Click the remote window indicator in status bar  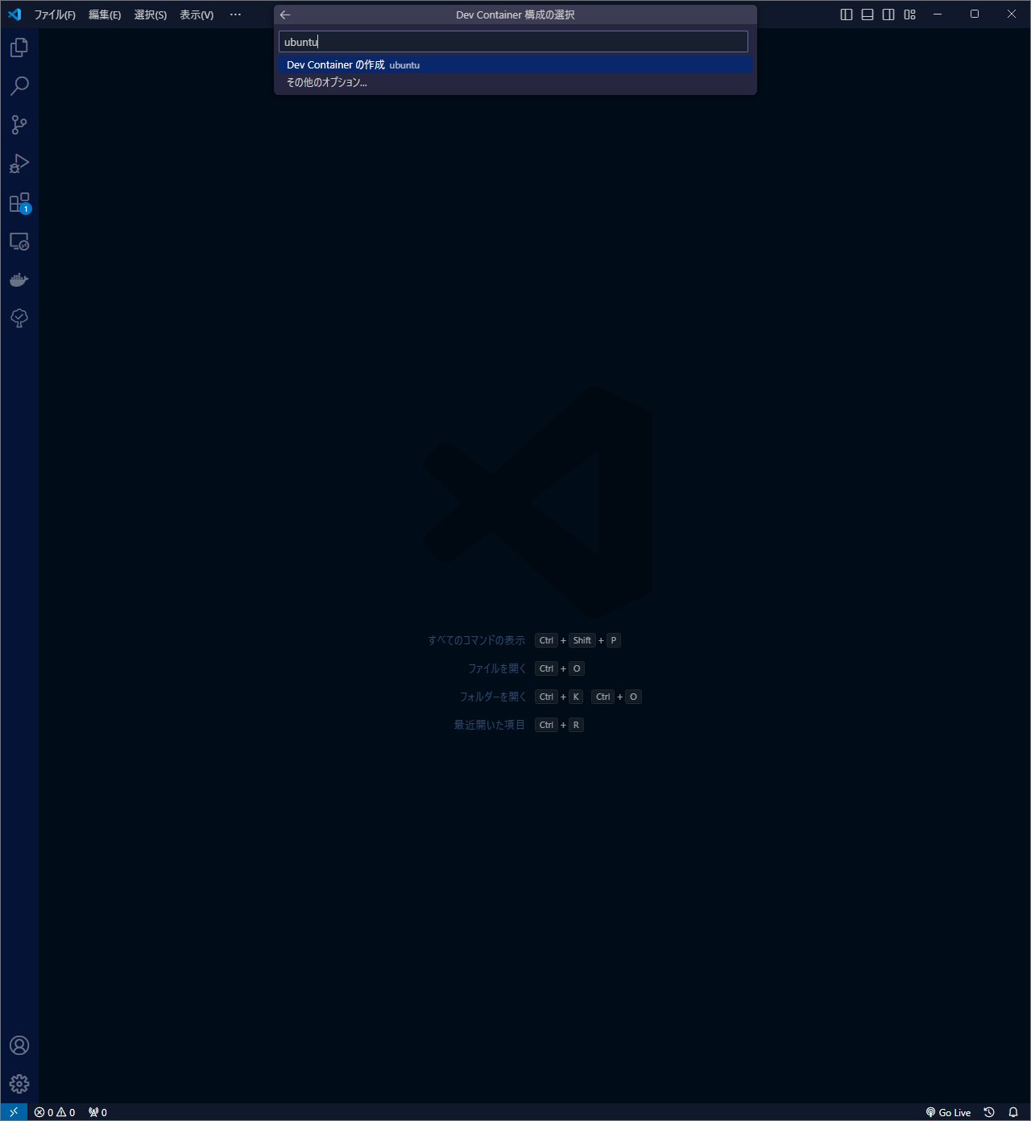(14, 1112)
